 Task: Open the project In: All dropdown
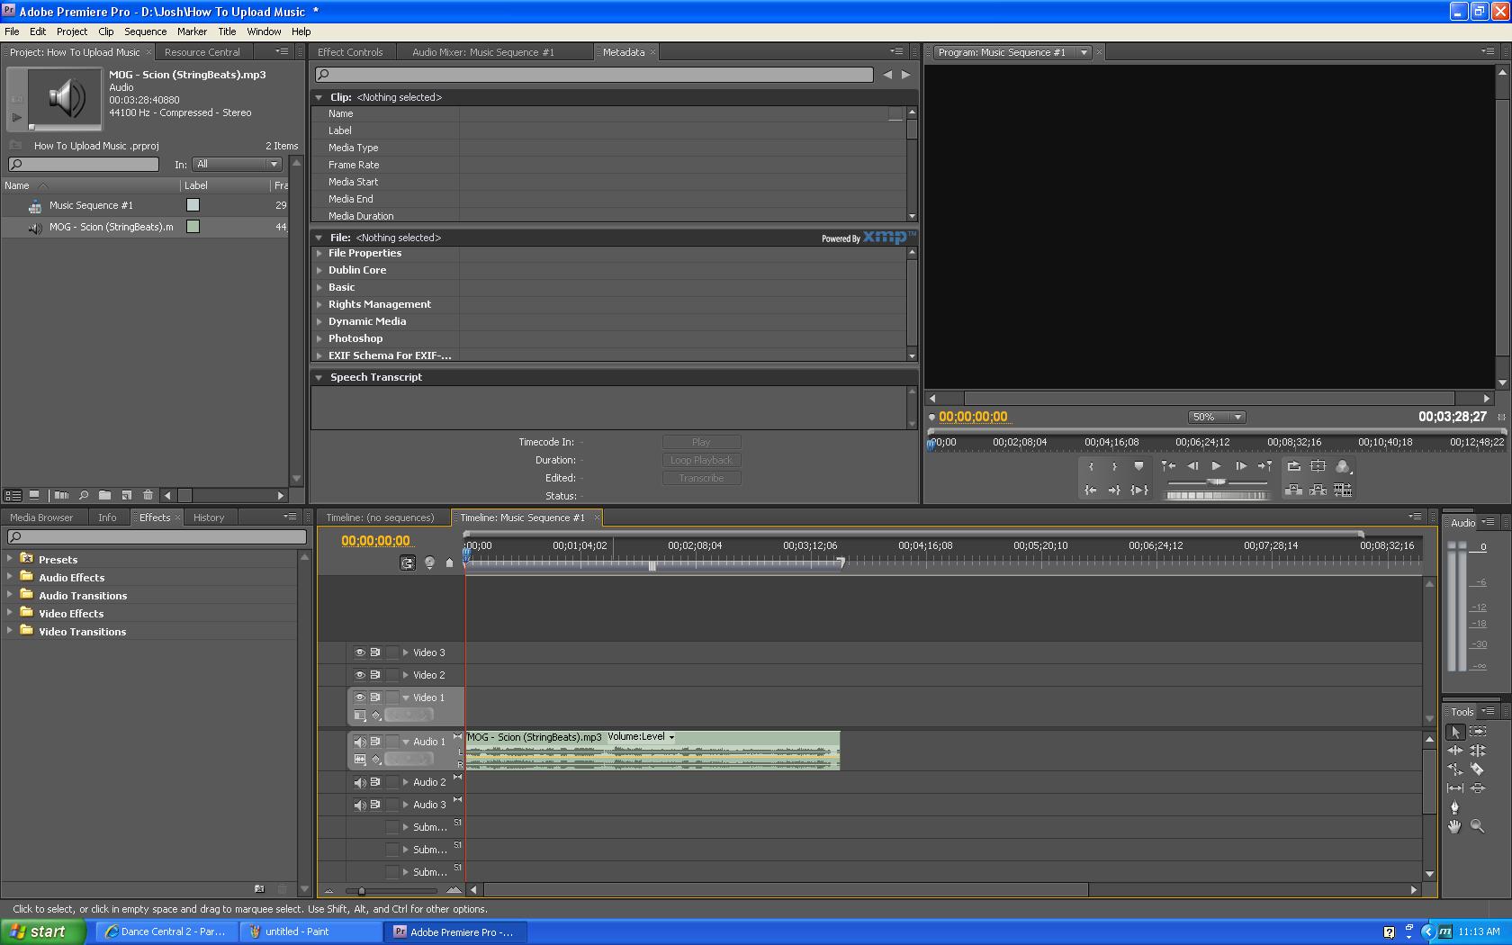pyautogui.click(x=238, y=164)
